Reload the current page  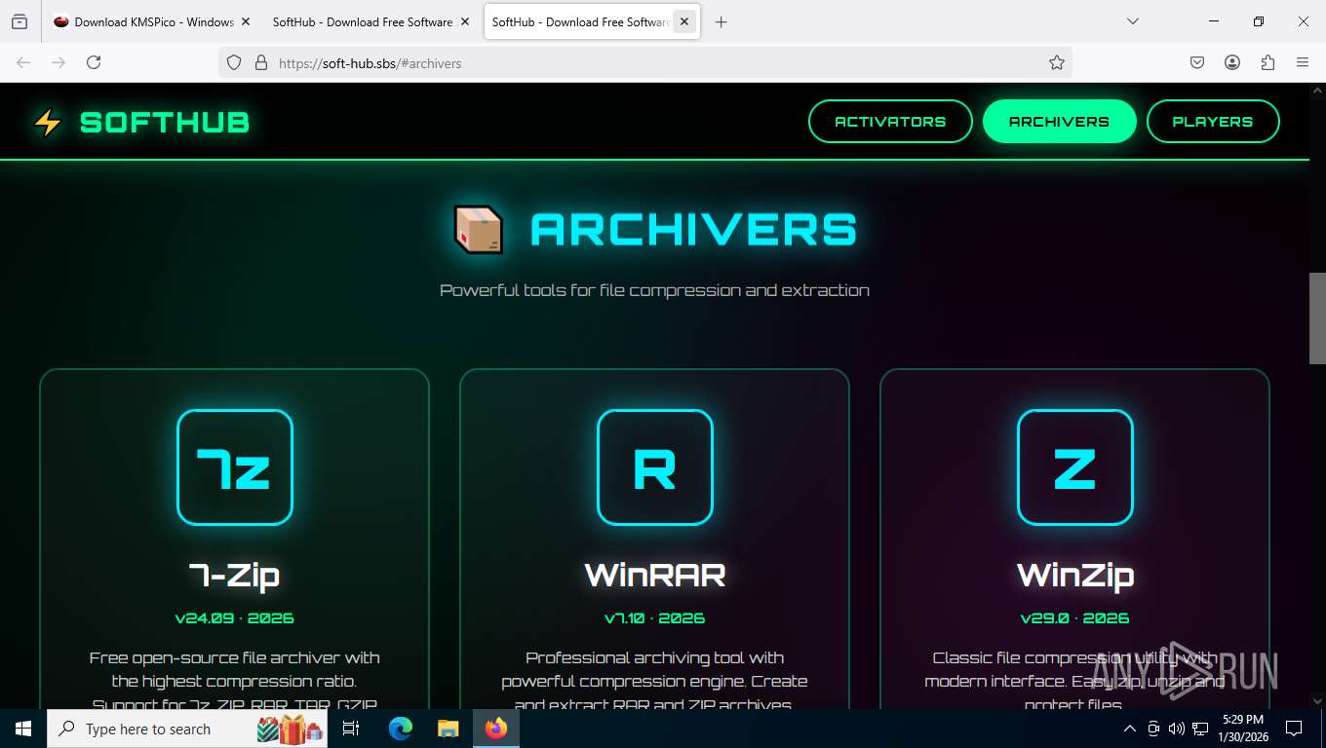(x=94, y=62)
